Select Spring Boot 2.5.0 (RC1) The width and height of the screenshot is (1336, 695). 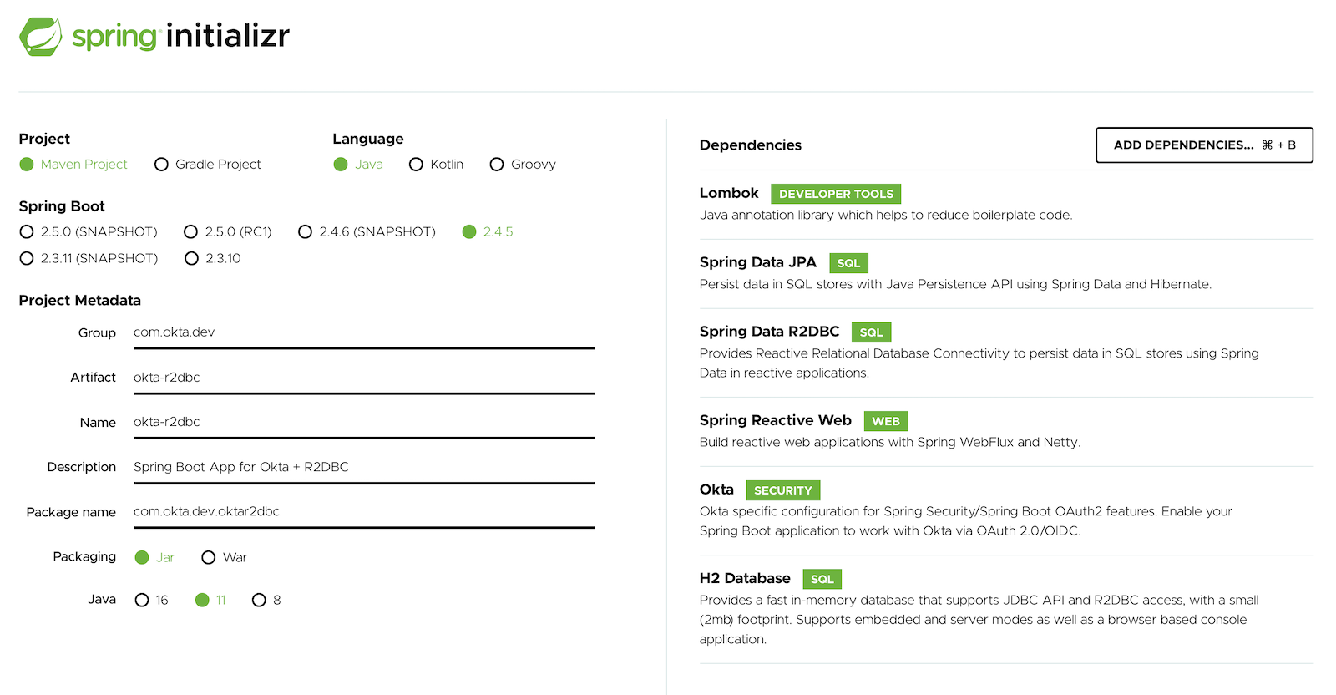click(228, 231)
